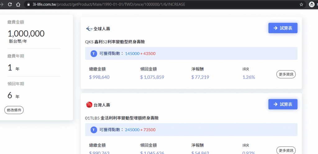This screenshot has width=318, height=154.
Task: Click the forward navigation arrow in browser
Action: [2, 4]
